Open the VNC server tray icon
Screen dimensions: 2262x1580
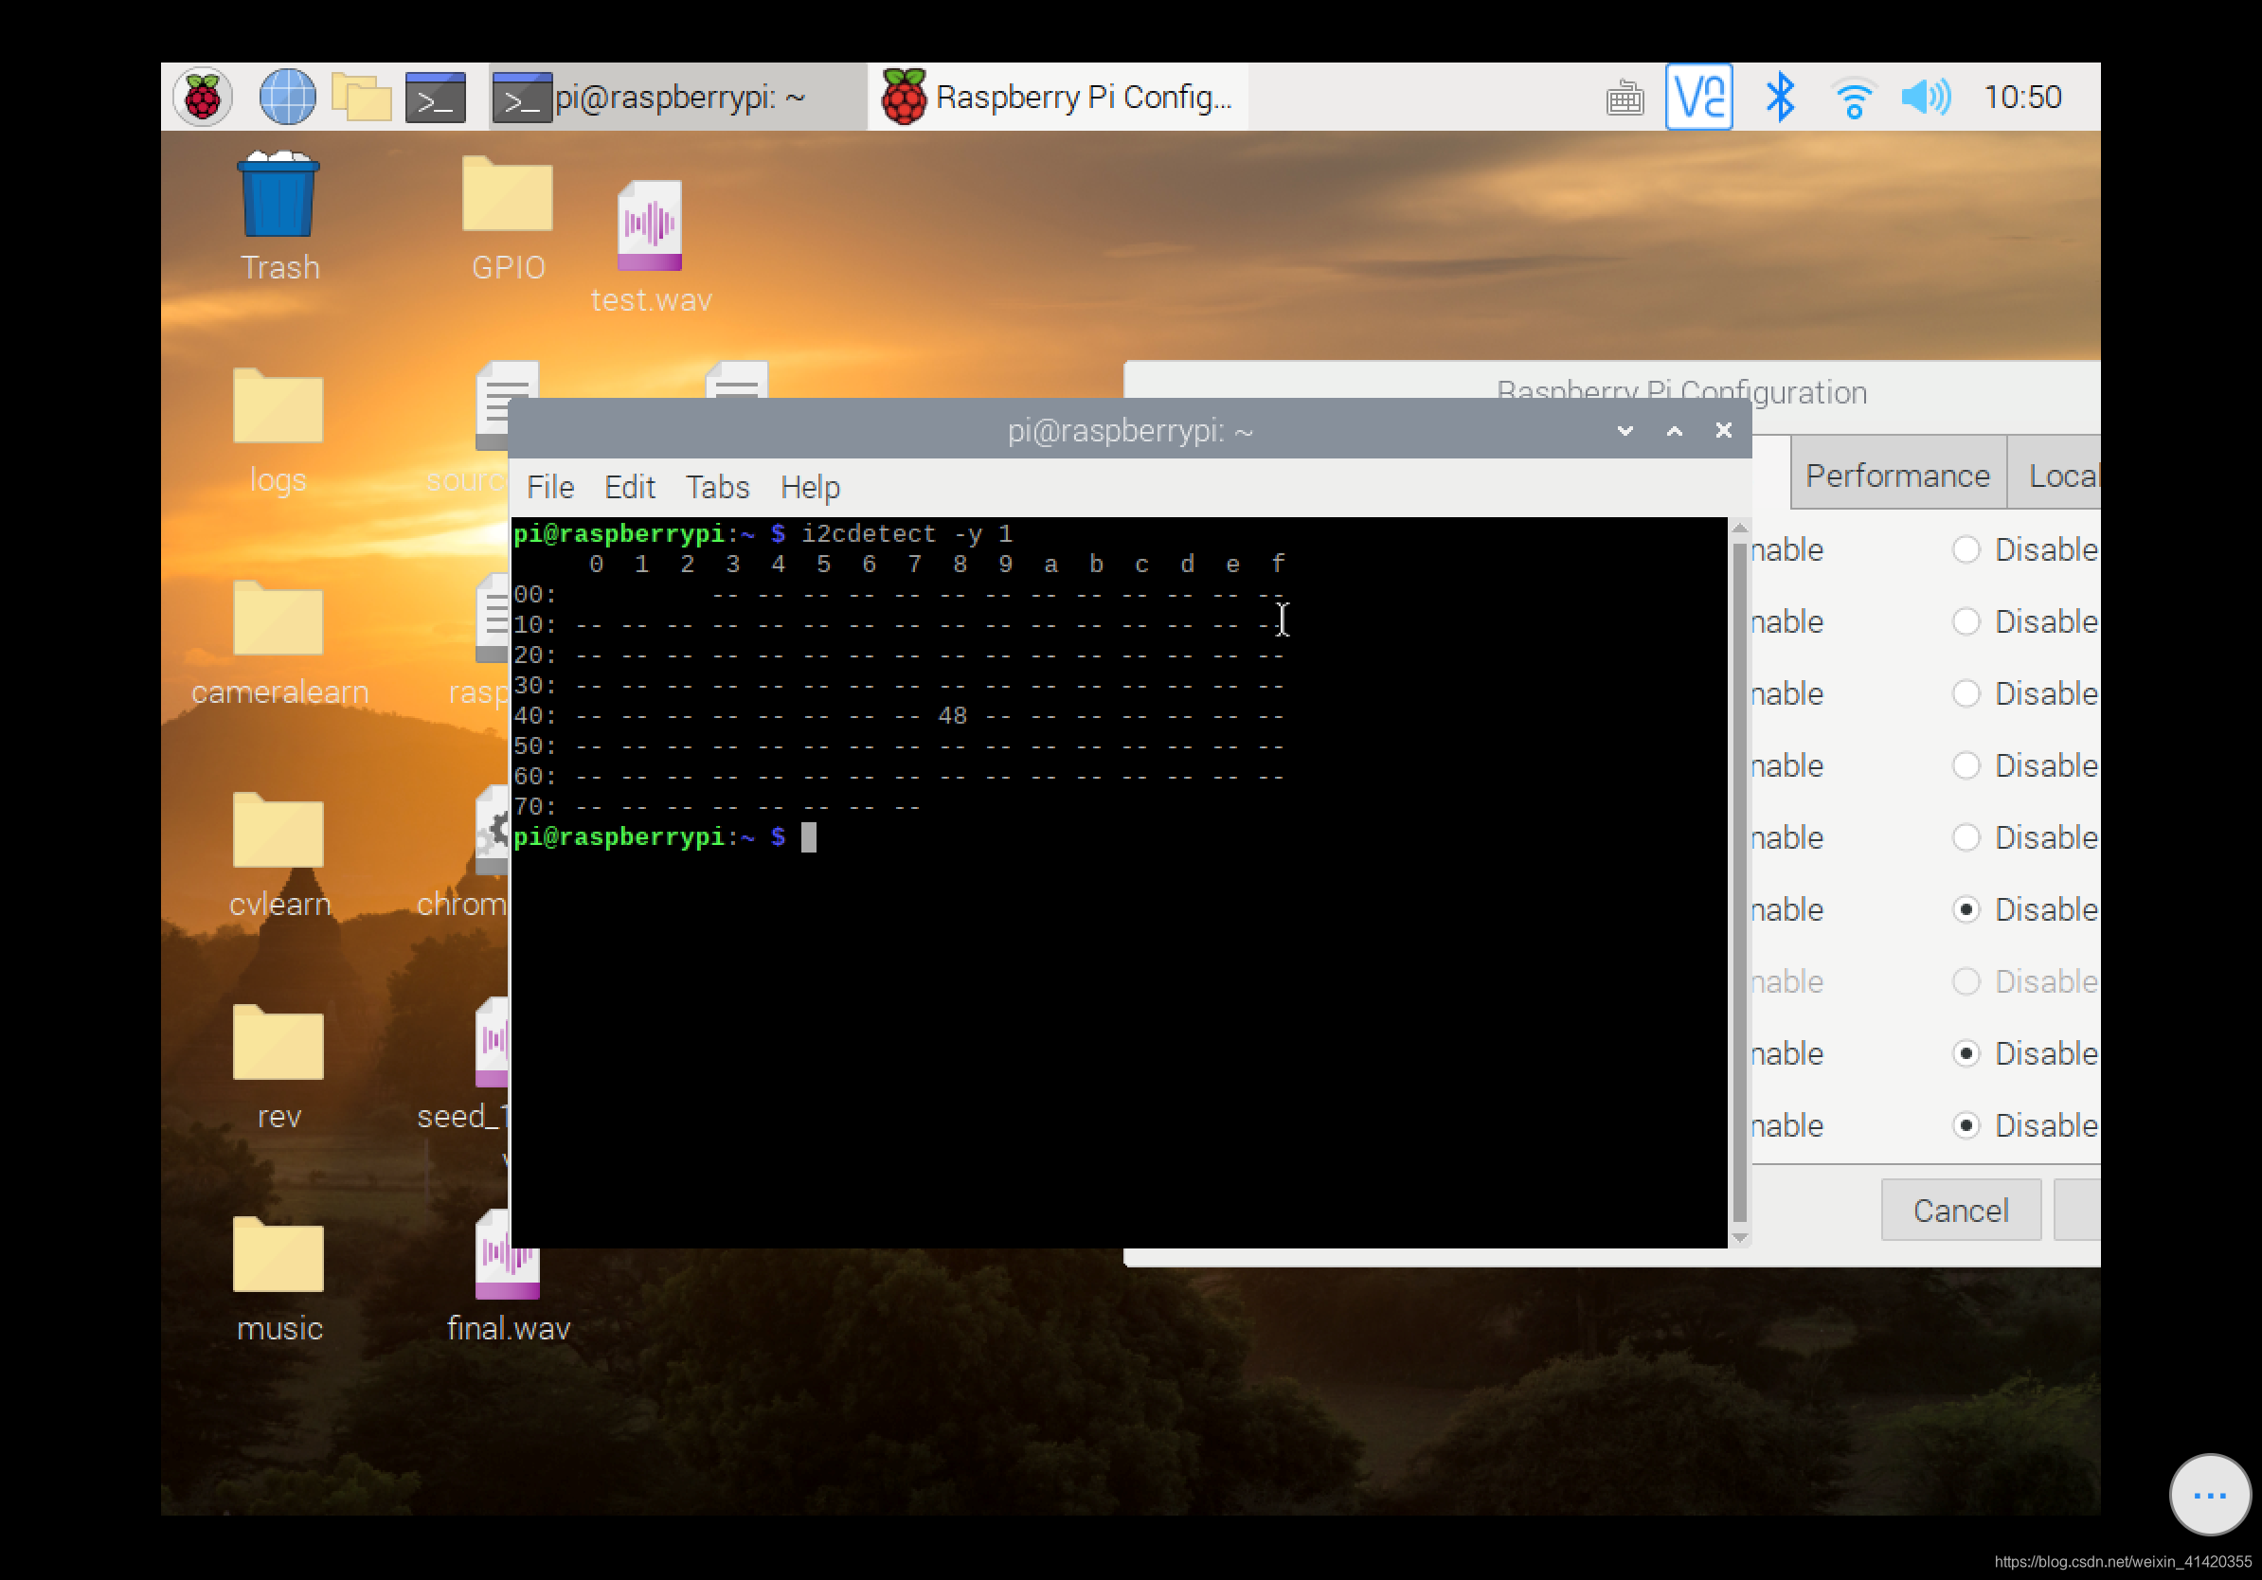[1698, 97]
